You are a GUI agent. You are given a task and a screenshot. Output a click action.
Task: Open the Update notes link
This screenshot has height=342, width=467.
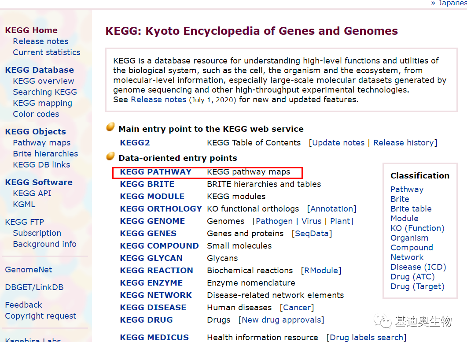click(338, 143)
